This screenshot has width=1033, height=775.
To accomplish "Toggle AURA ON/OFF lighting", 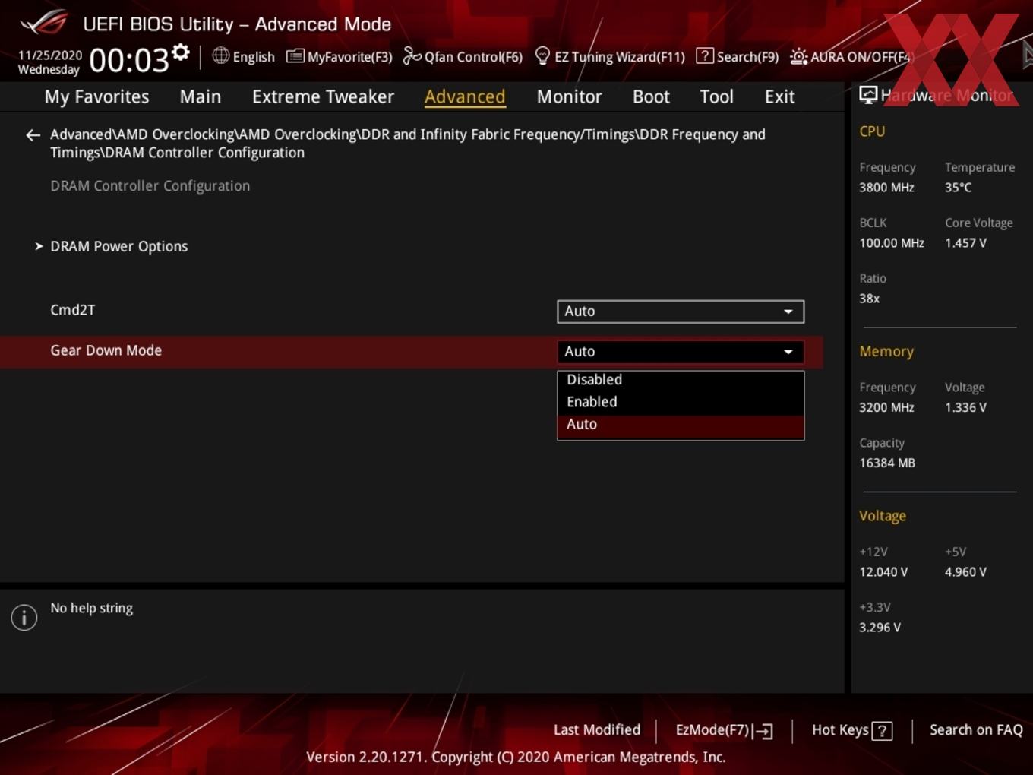I will click(x=849, y=56).
